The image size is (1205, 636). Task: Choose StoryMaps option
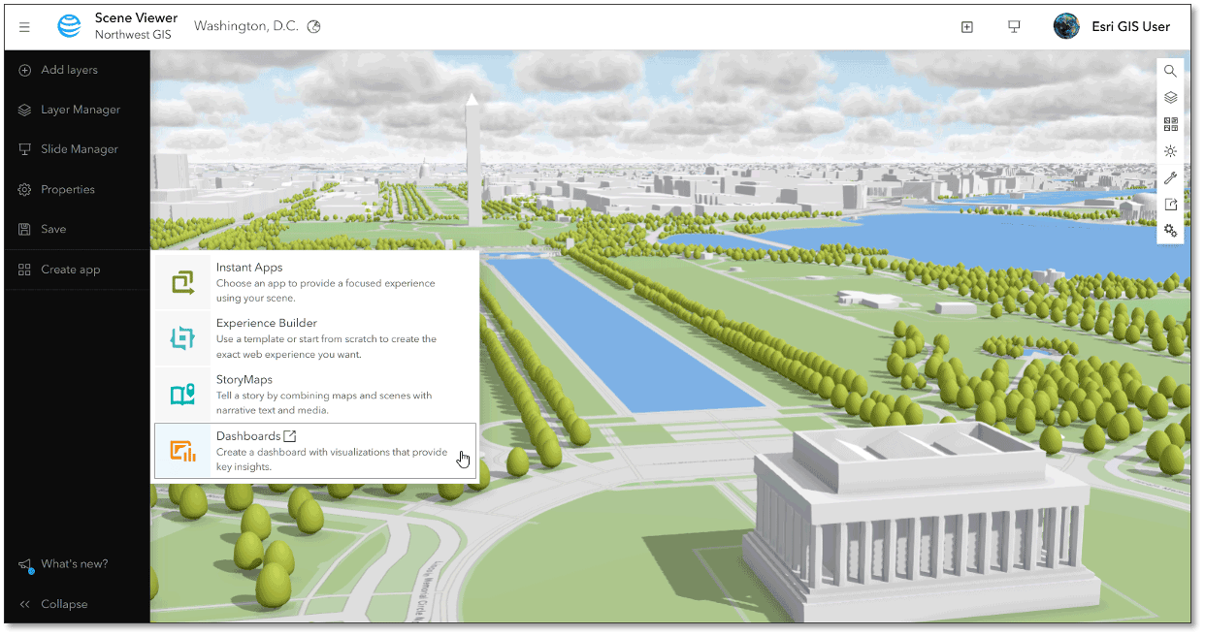[316, 395]
